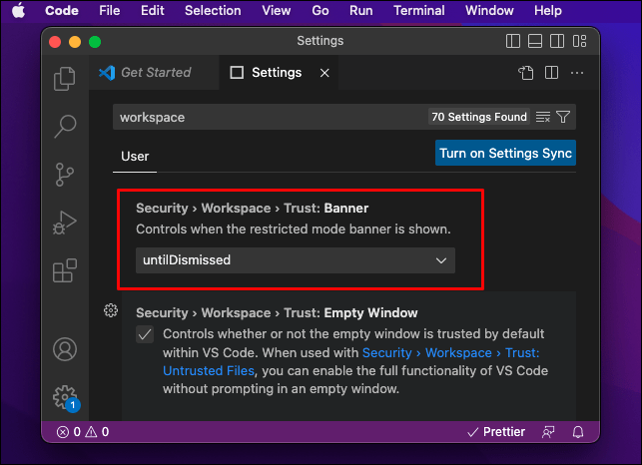Open the Search view in activity bar

65,125
